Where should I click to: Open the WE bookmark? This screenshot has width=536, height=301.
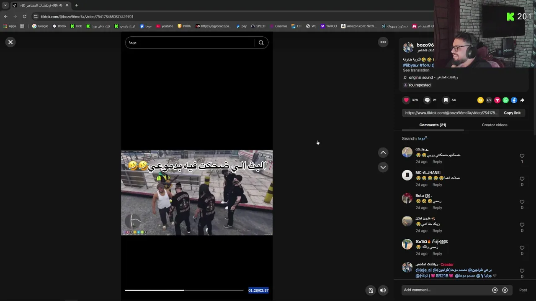point(311,26)
